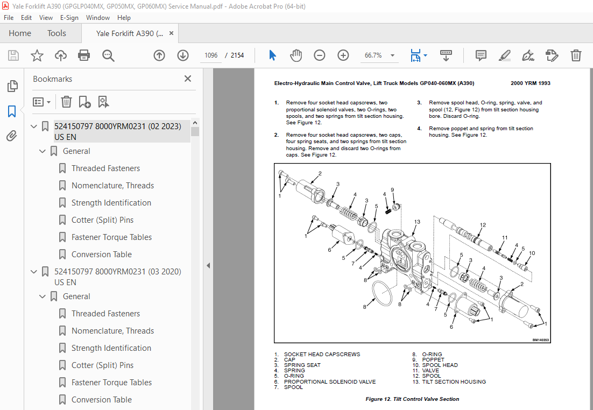The width and height of the screenshot is (593, 410).
Task: Open the File menu
Action: (8, 18)
